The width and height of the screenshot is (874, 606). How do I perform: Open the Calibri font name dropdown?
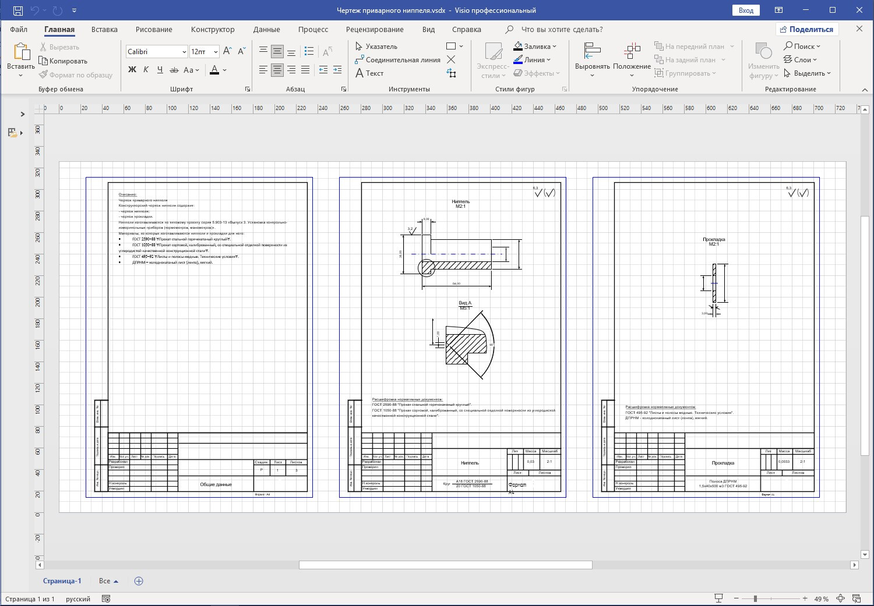(x=184, y=52)
